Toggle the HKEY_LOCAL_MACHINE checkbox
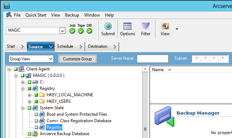 36,95
